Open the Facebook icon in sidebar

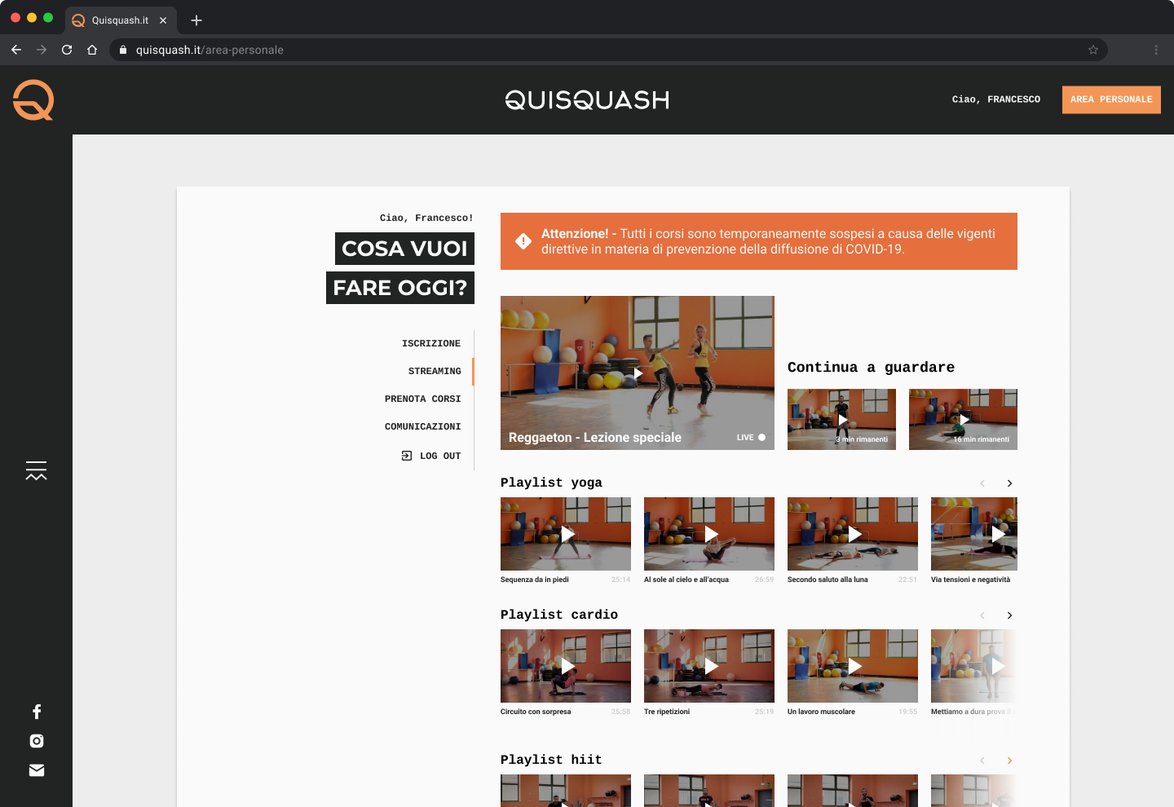point(37,712)
